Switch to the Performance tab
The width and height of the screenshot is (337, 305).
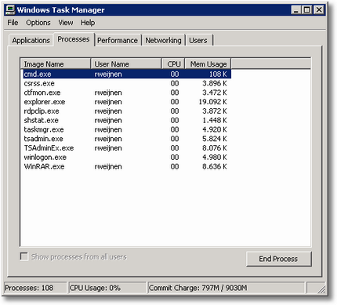click(118, 41)
